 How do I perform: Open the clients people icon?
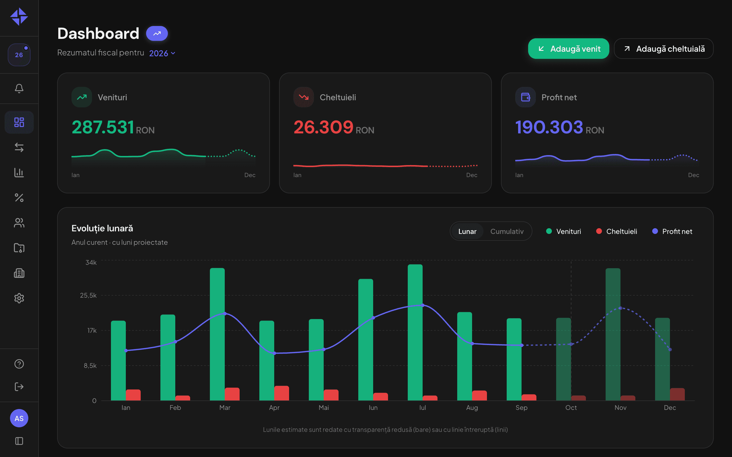click(19, 223)
